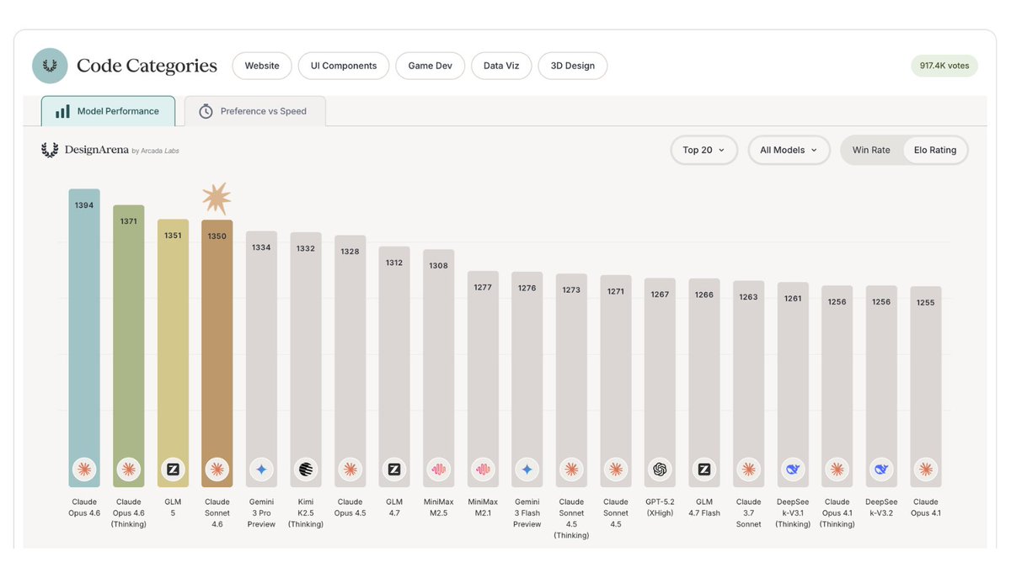Select the Data Viz category

(x=500, y=65)
